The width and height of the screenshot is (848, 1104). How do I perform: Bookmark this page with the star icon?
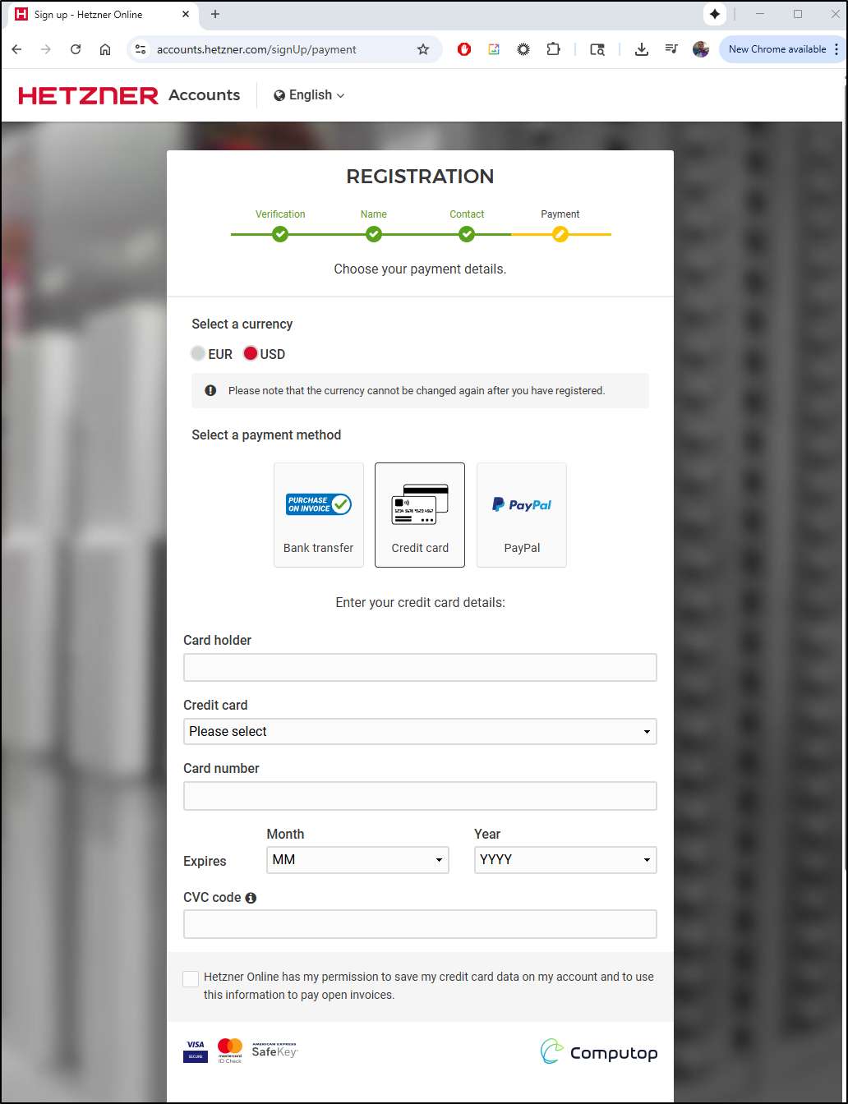click(423, 49)
